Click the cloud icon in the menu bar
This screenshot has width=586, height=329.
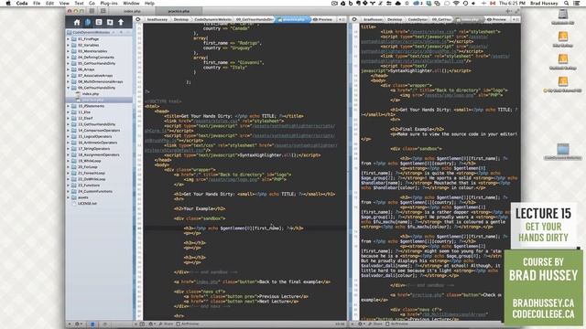pos(397,3)
